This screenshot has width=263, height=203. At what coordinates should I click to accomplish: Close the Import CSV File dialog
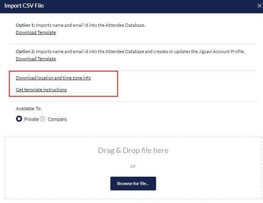coord(259,6)
